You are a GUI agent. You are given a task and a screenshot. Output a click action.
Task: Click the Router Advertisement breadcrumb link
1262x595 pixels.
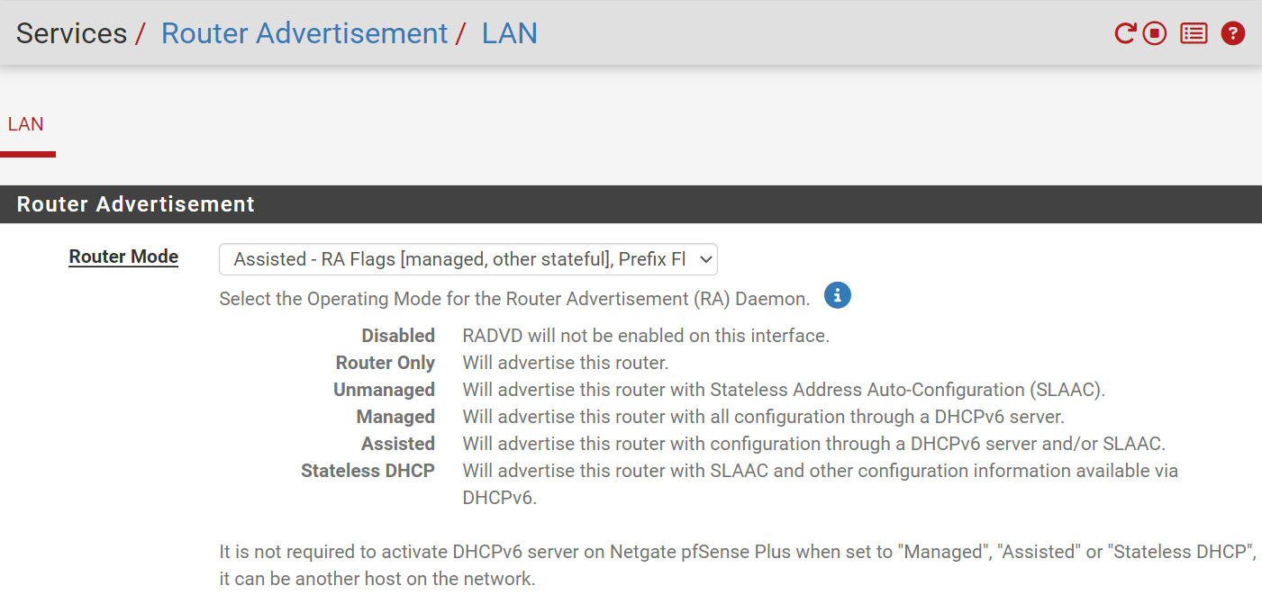coord(304,33)
